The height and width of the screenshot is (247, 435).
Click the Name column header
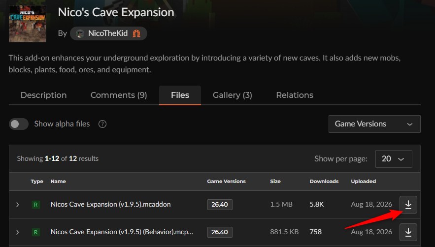click(58, 181)
